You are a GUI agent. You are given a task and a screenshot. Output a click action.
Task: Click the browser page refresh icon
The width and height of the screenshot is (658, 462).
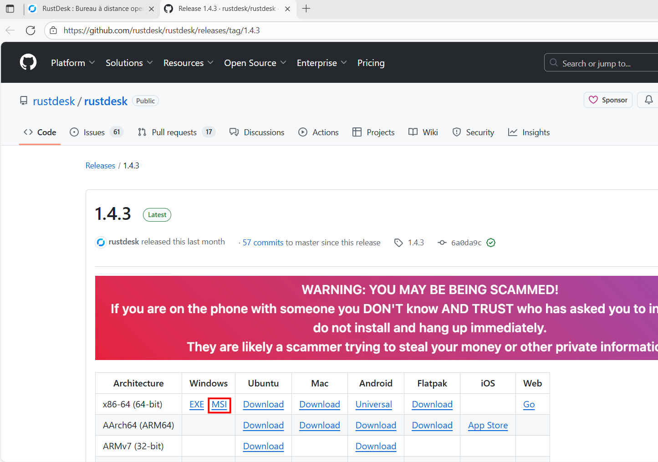pyautogui.click(x=31, y=30)
